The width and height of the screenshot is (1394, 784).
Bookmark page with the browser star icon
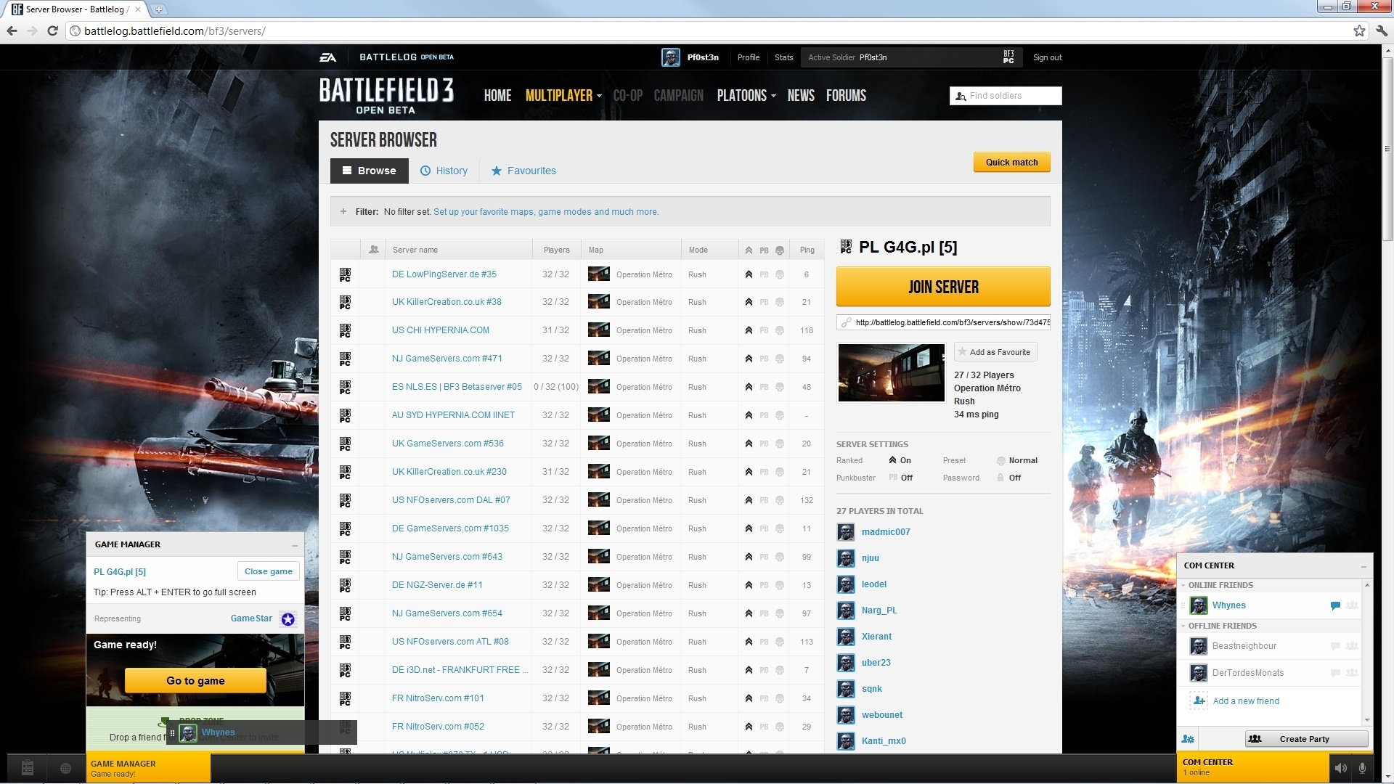1359,30
